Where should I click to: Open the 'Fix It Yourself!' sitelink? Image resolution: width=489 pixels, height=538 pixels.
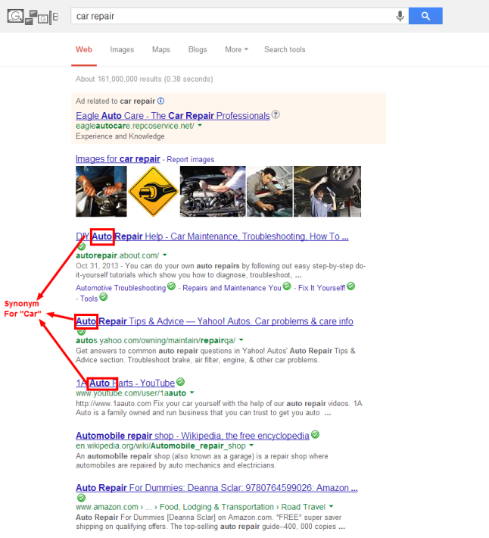pos(322,288)
